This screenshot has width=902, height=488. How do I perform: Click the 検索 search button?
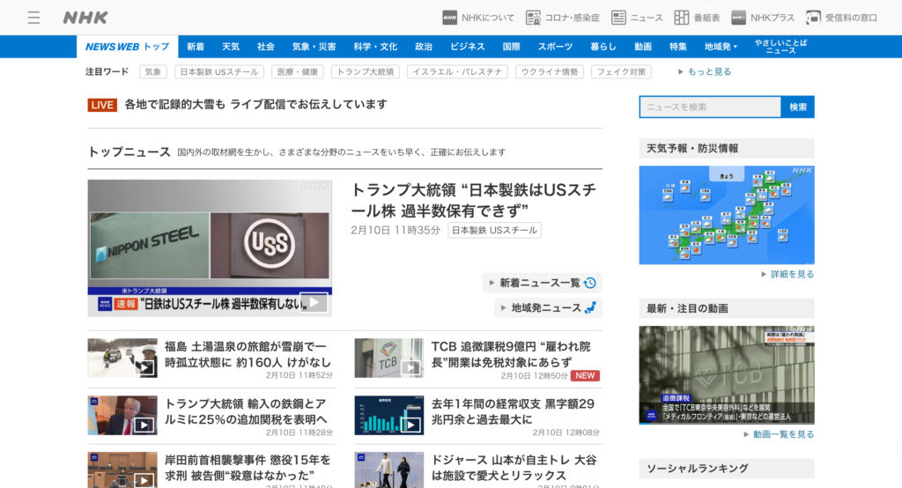tap(798, 107)
